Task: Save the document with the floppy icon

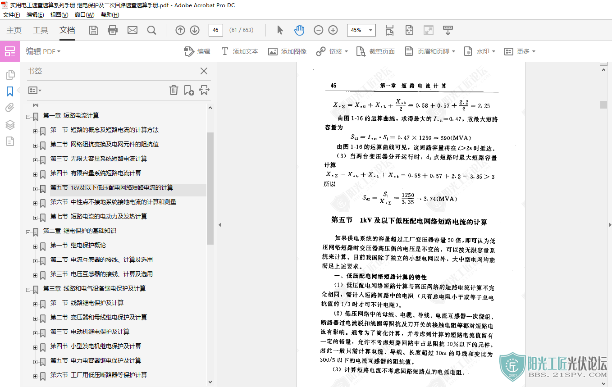Action: [94, 30]
